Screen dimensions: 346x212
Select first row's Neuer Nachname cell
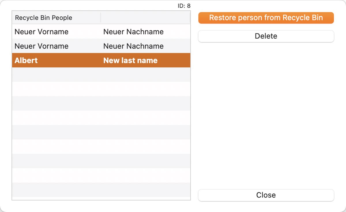pyautogui.click(x=133, y=32)
